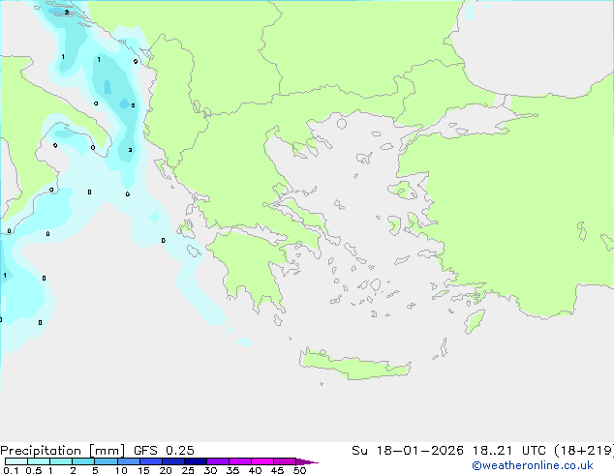Click the "GFS 0.25" model label

pos(164,451)
